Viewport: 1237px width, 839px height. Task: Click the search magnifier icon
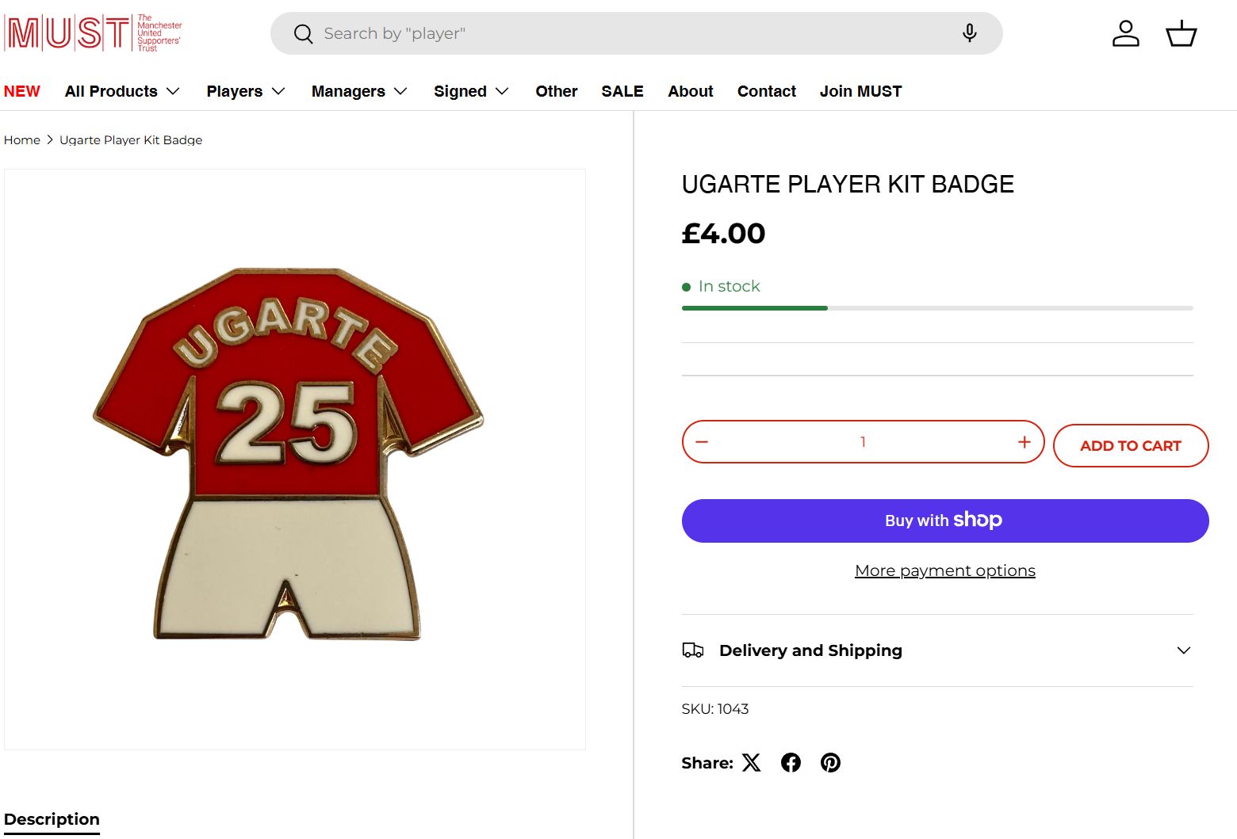pos(303,33)
